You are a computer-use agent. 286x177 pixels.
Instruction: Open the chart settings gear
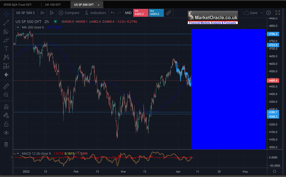(268, 13)
